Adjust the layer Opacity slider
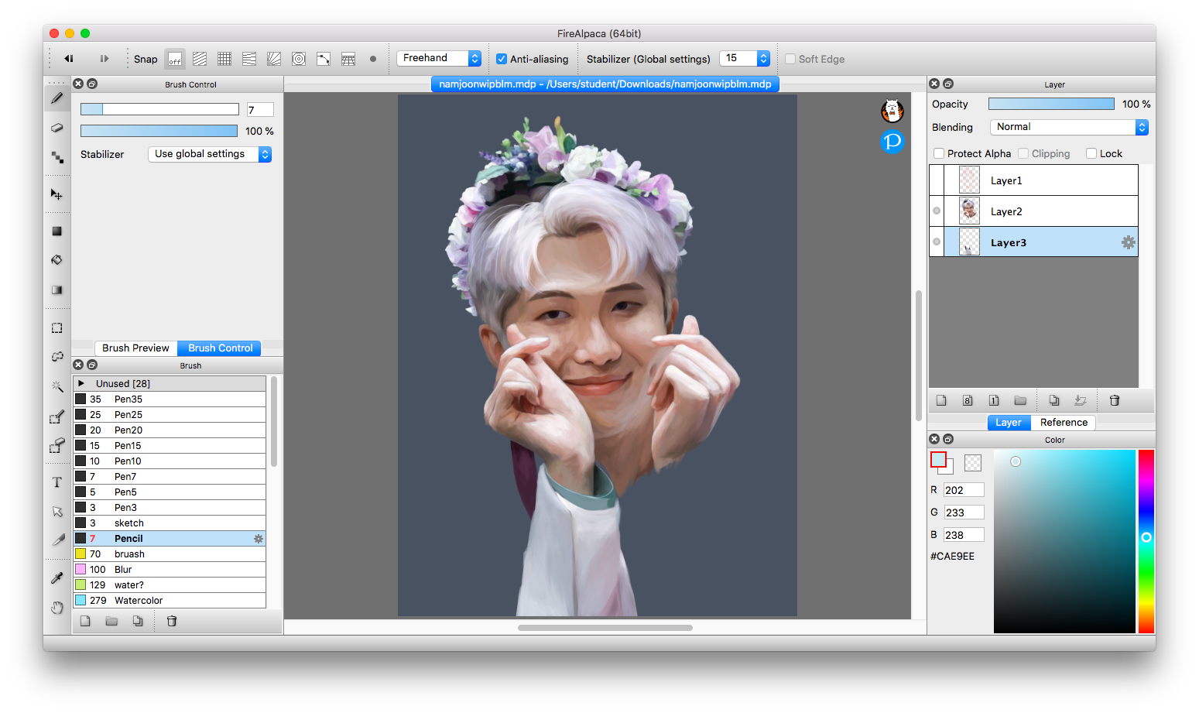 coord(1051,104)
